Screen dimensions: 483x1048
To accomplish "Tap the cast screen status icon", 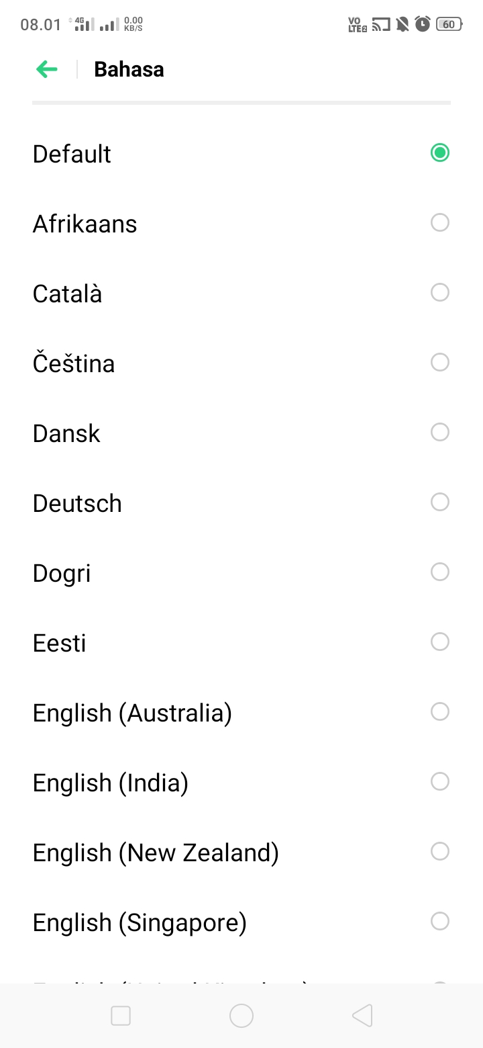I will [x=381, y=25].
